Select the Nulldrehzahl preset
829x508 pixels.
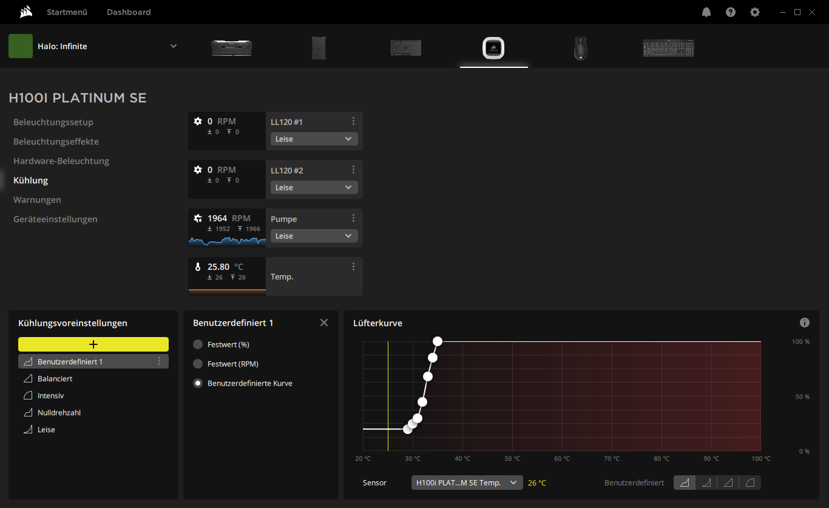tap(93, 412)
